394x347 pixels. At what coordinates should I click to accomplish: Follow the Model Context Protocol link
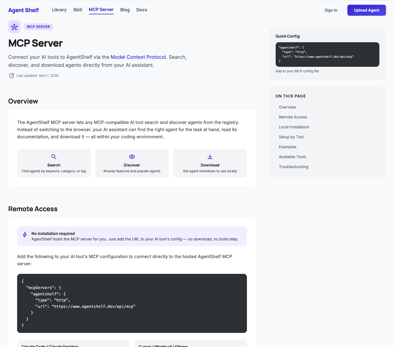pos(138,57)
